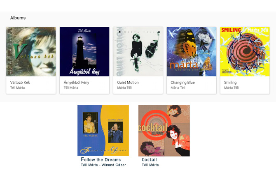This screenshot has width=276, height=175.
Task: Select Téli Márta artist under Változó Kék
Action: tap(17, 87)
